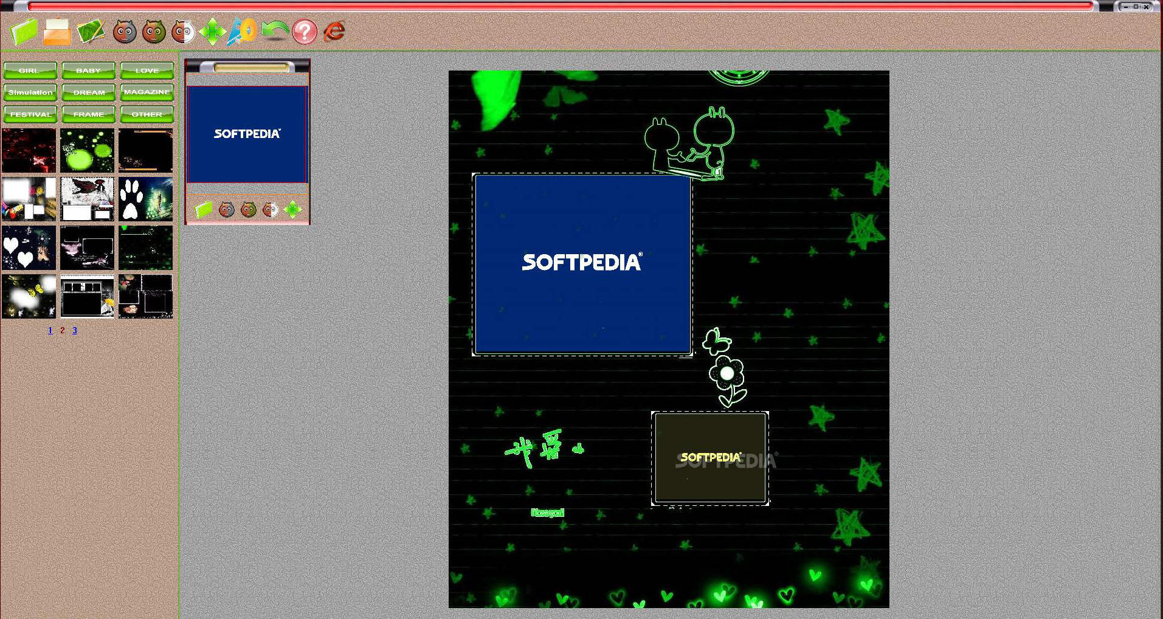
Task: Select the LOVE template category
Action: pyautogui.click(x=147, y=71)
